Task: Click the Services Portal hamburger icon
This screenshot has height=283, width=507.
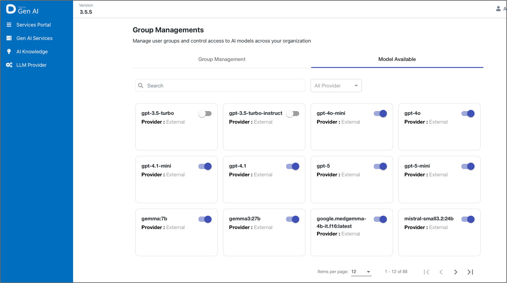Action: point(9,25)
